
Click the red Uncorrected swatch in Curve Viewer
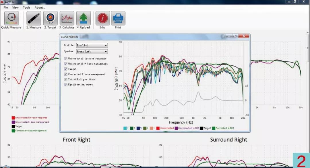tap(158, 128)
